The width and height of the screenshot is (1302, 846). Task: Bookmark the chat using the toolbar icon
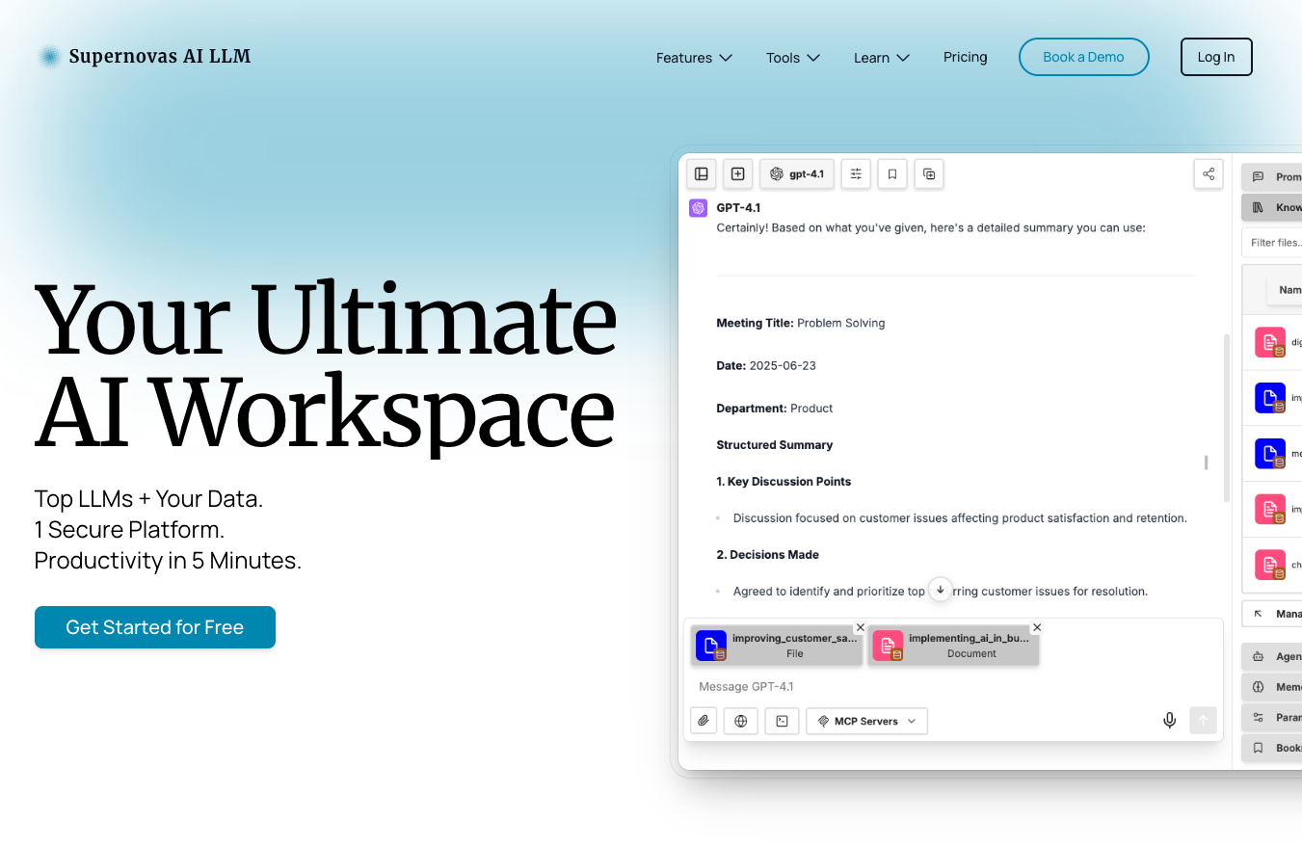pyautogui.click(x=892, y=174)
